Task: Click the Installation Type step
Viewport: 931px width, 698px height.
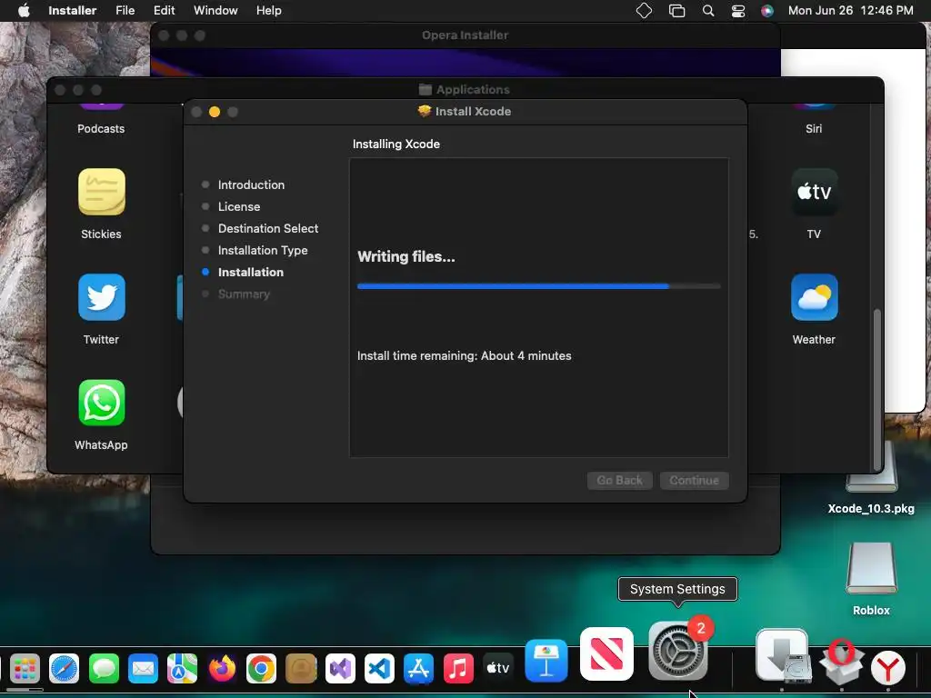Action: pyautogui.click(x=263, y=251)
